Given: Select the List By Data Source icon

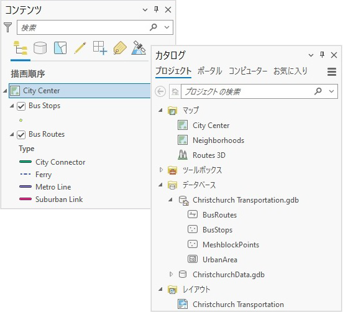Looking at the screenshot, I should [40, 48].
